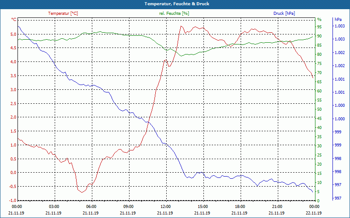The height and width of the screenshot is (218, 350).
Task: Click the red '°C' axis unit label
Action: pos(14,20)
